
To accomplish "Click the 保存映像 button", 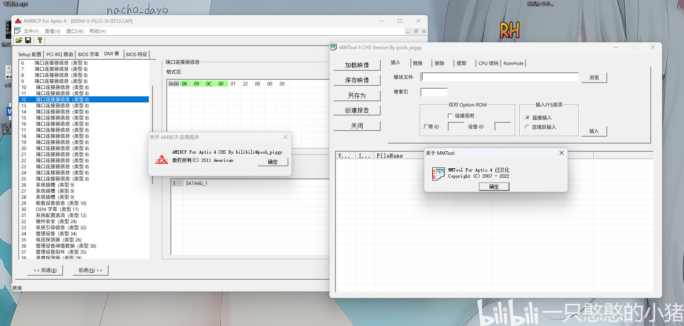I will [x=357, y=80].
